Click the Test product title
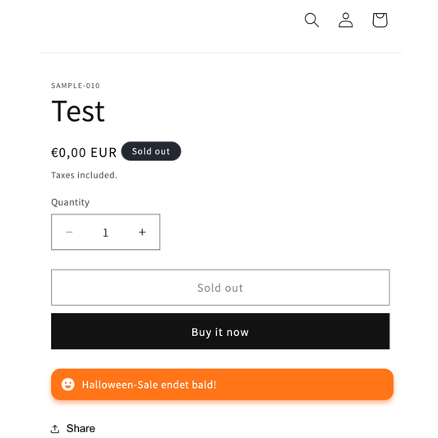 click(x=78, y=111)
